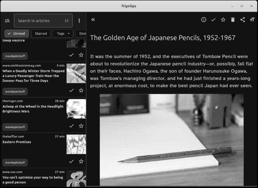Open the partially visible Domain filter
Screen dimensions: 258x188
coord(81,34)
